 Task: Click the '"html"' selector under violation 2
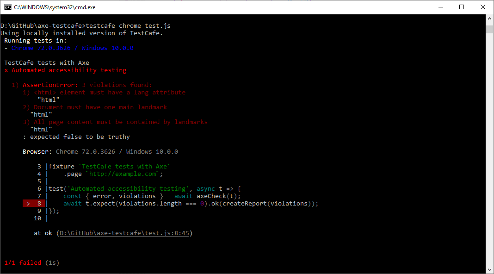pos(41,114)
